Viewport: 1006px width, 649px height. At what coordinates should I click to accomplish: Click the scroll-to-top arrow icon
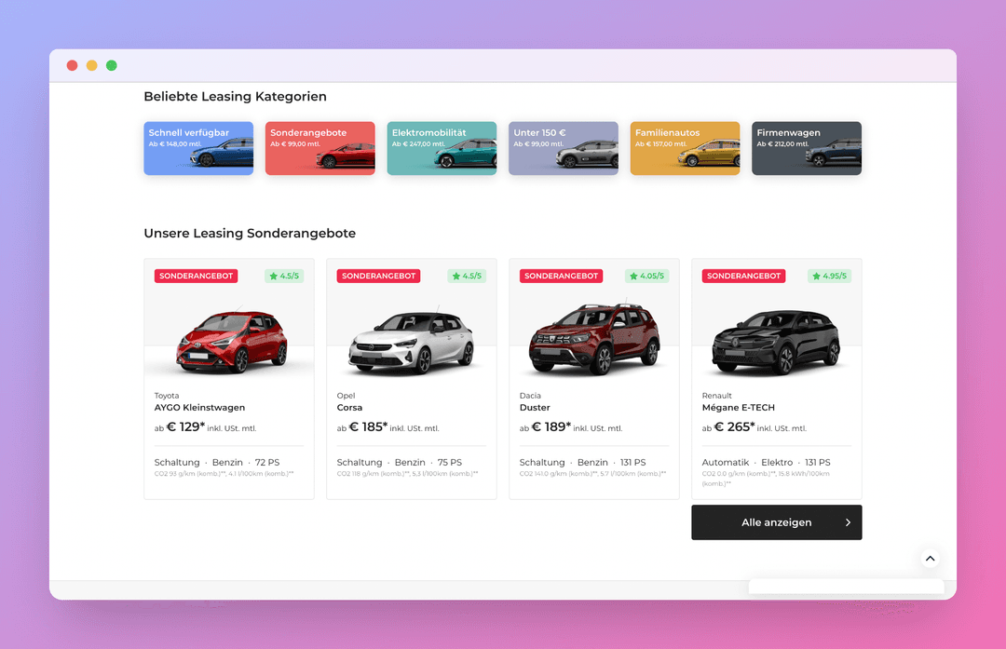[930, 559]
